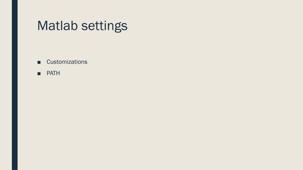Click the dark navy vertical bar

tap(15, 85)
